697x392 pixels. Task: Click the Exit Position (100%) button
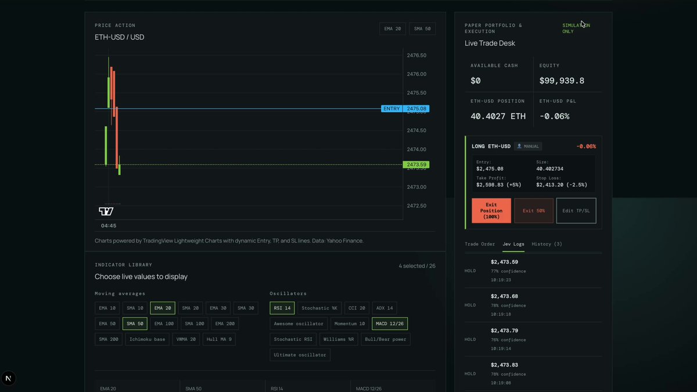point(491,211)
